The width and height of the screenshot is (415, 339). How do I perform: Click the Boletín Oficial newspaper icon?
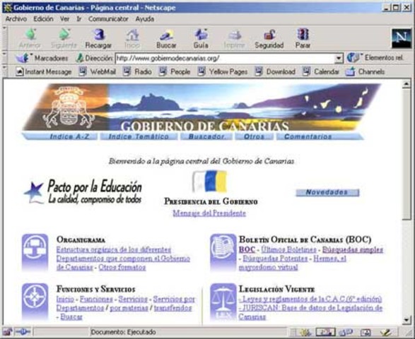[223, 252]
